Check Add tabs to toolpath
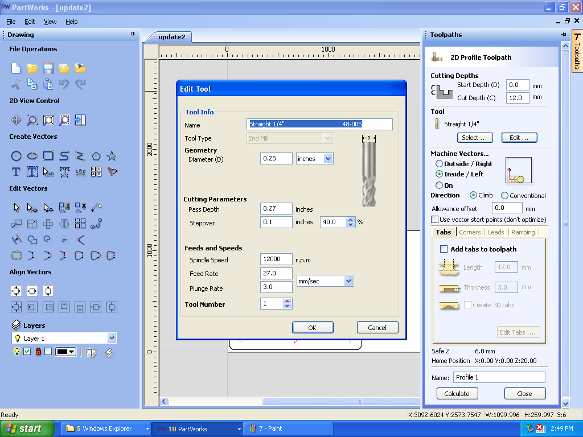The height and width of the screenshot is (437, 583). tap(444, 249)
